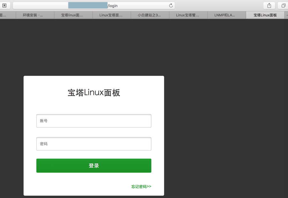Image resolution: width=288 pixels, height=198 pixels.
Task: Show all tabs overview icon
Action: point(284,5)
